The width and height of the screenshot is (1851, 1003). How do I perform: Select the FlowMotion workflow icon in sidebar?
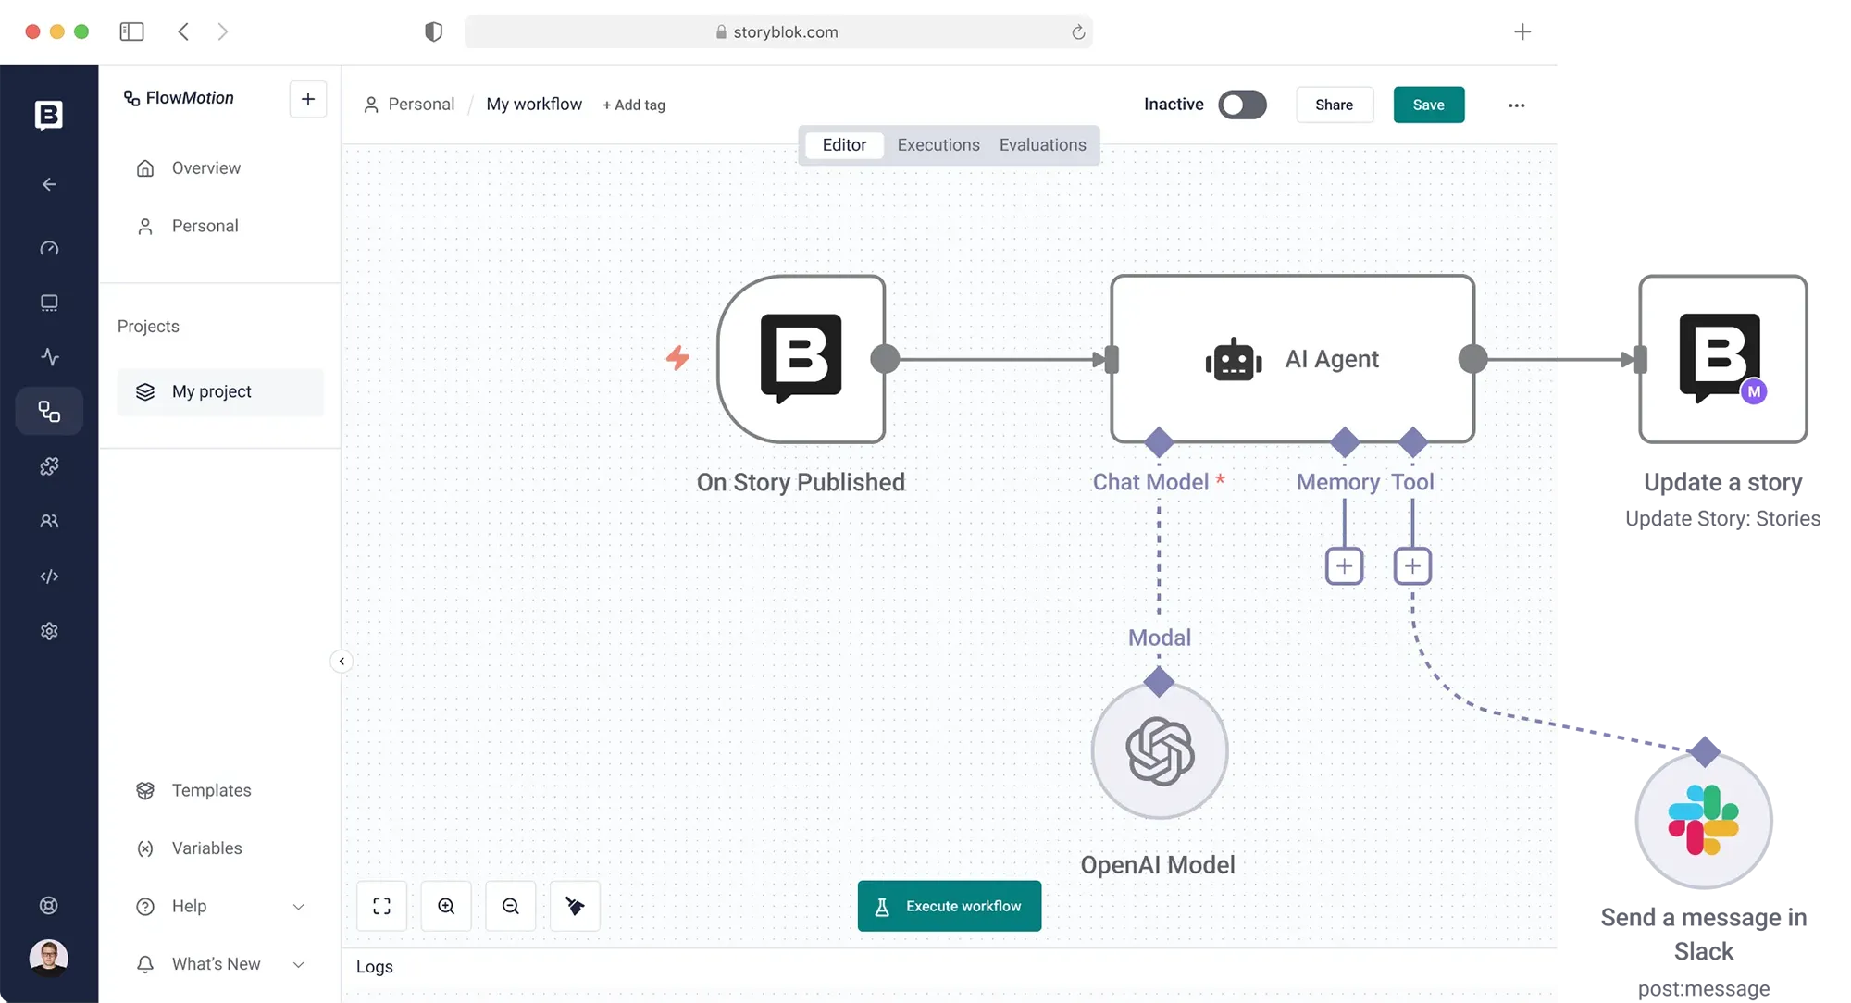[x=49, y=411]
